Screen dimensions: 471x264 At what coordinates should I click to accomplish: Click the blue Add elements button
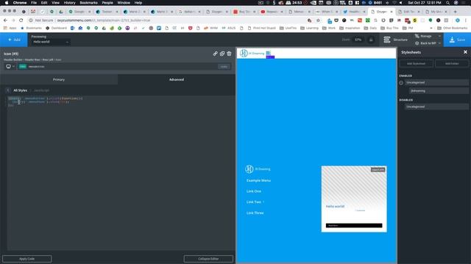14,40
